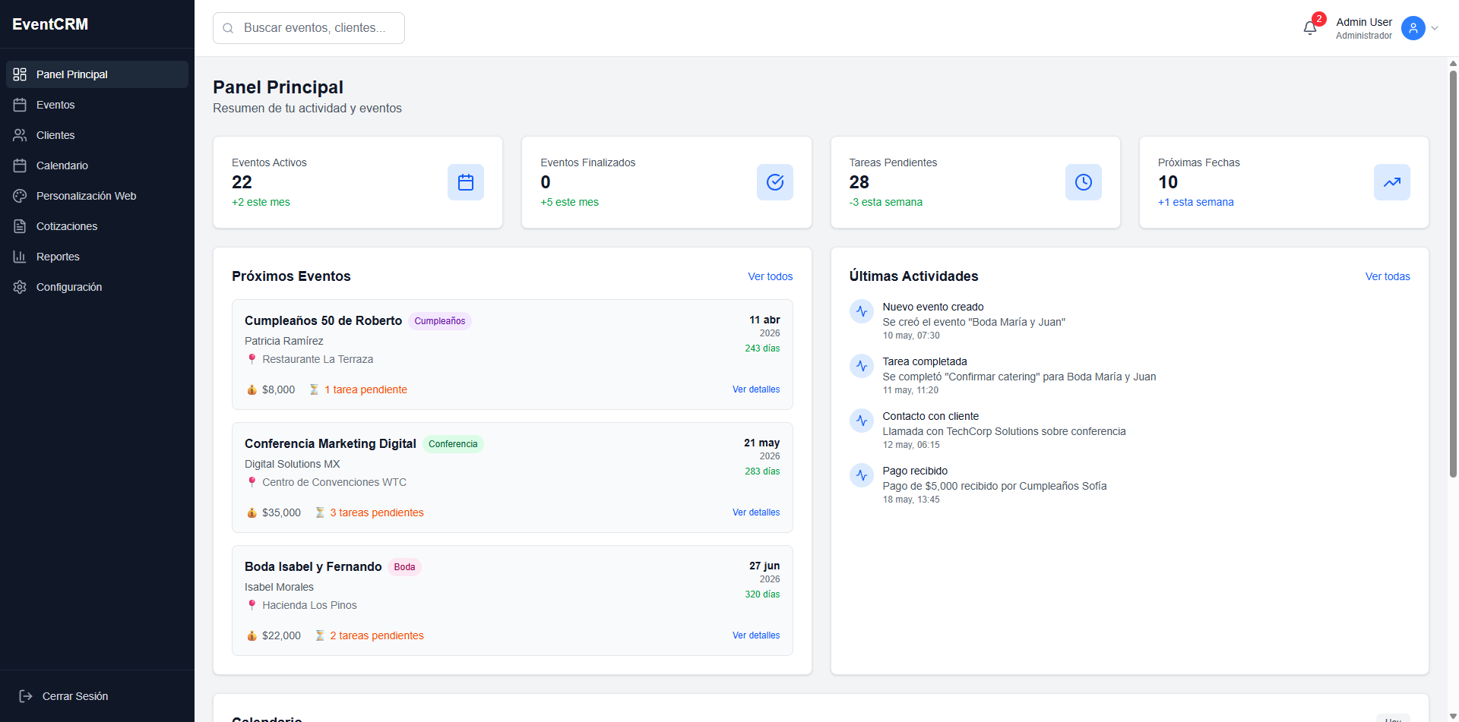Click the Admin User avatar icon
The width and height of the screenshot is (1459, 722).
1413,28
